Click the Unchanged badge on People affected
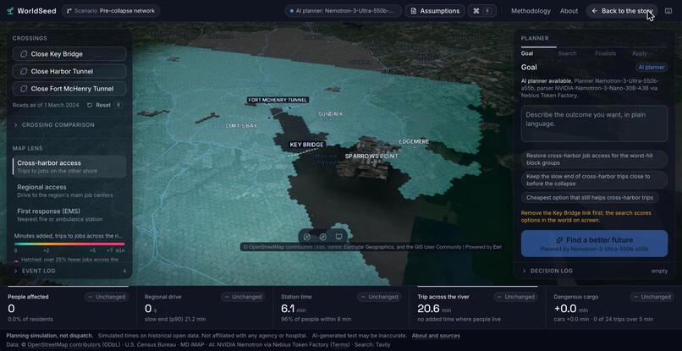 tap(106, 297)
